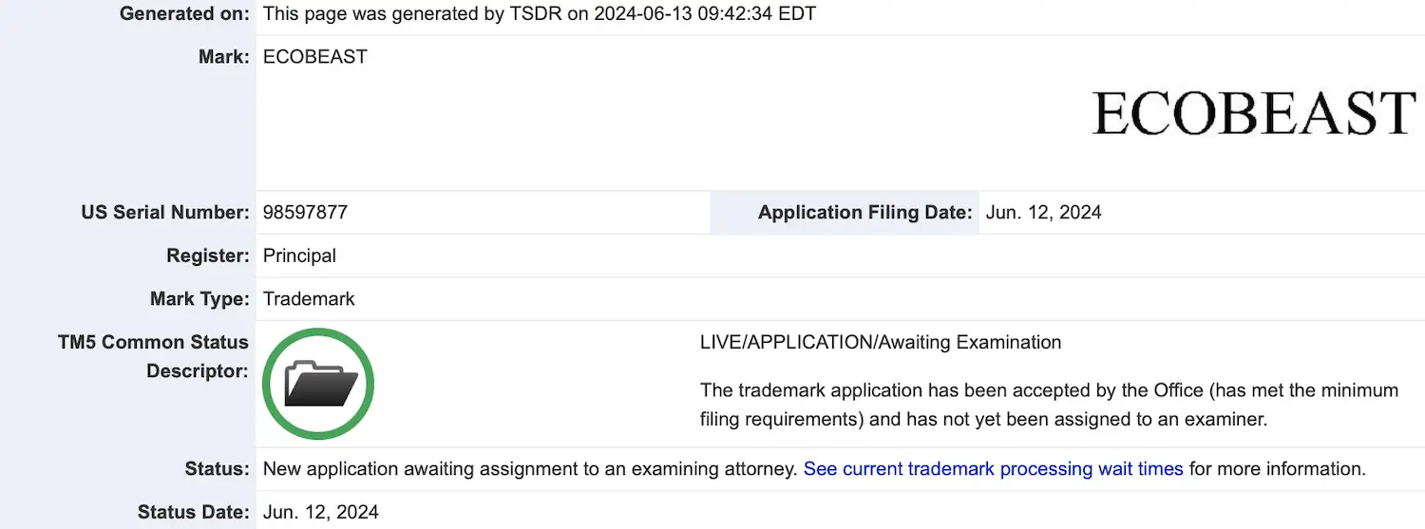Click the Application Filing Date label
1425x529 pixels.
pyautogui.click(x=864, y=213)
